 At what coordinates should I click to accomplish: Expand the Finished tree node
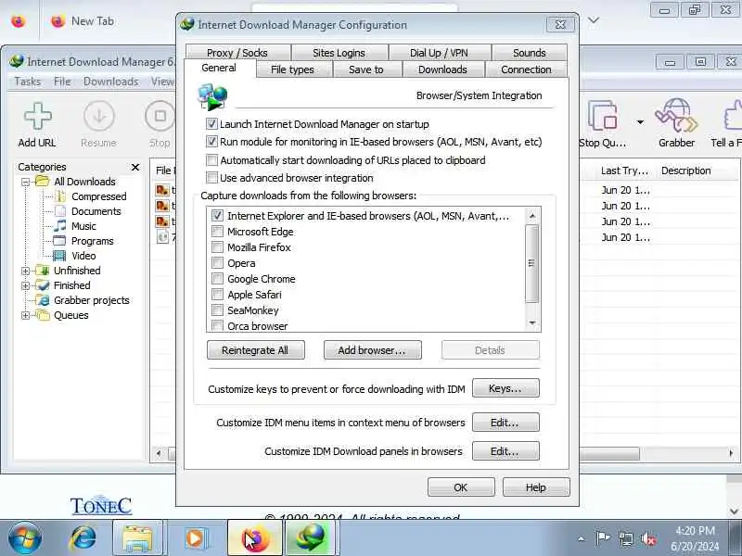click(26, 285)
